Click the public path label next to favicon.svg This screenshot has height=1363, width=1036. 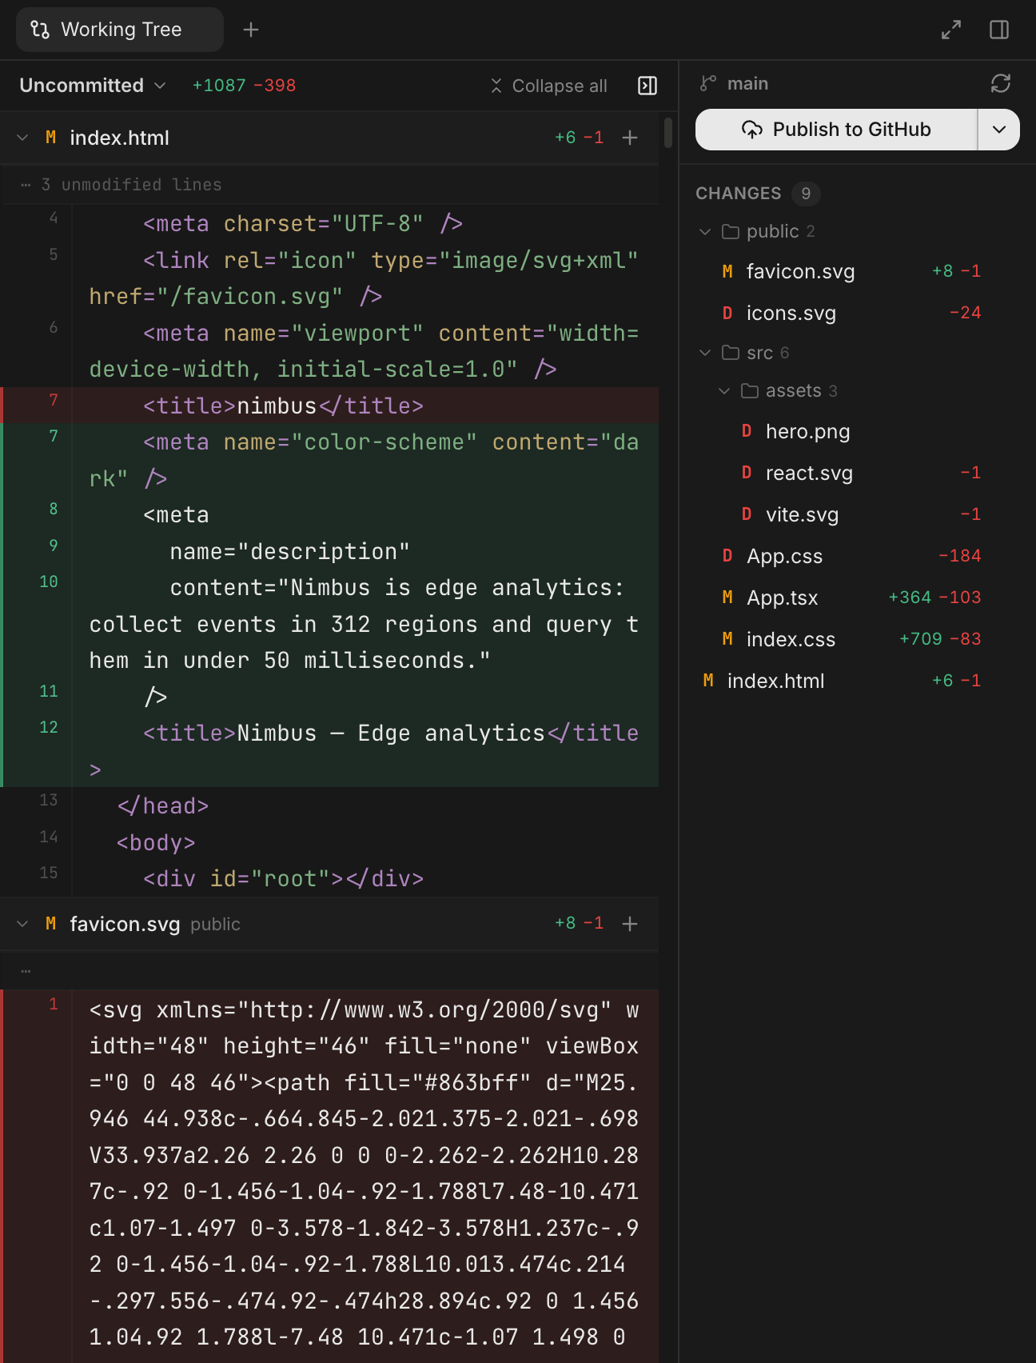click(215, 925)
